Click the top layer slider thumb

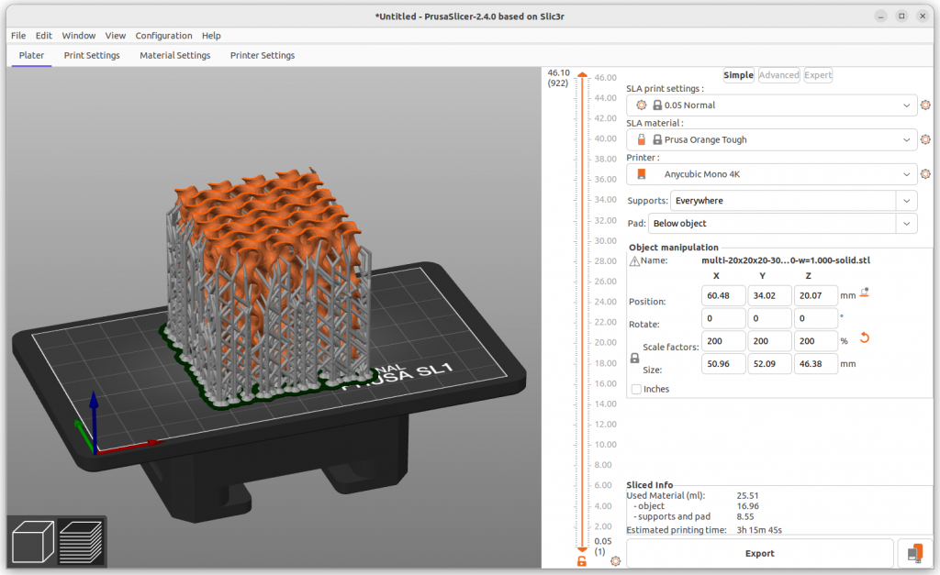[582, 75]
